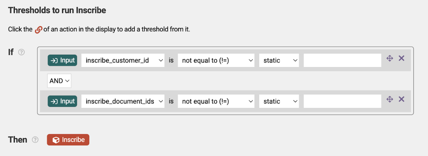The image size is (428, 156).
Task: Click the red chain link icon in the instructions
Action: tap(38, 30)
